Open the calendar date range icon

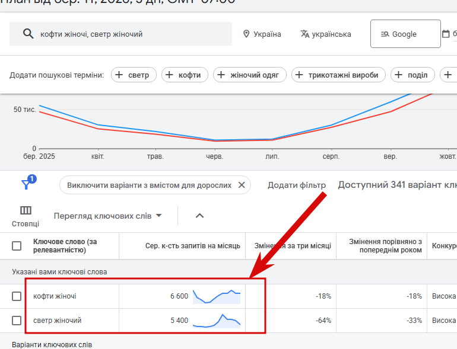(446, 34)
